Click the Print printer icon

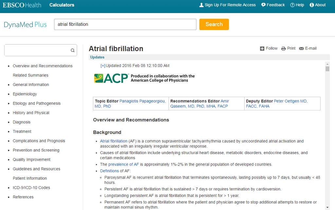[284, 49]
